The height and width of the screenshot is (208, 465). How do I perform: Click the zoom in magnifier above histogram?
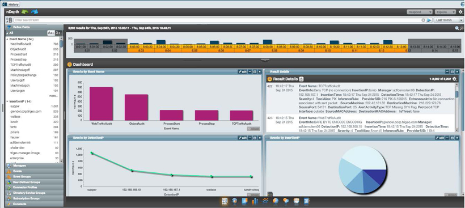(457, 28)
